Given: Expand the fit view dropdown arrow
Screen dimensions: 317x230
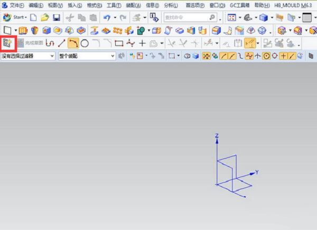Looking at the screenshot, I should point(240,17).
